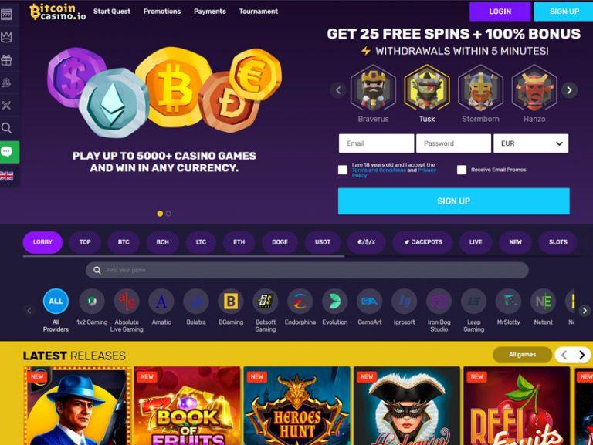Open the magnifier search icon in sidebar

(6, 128)
